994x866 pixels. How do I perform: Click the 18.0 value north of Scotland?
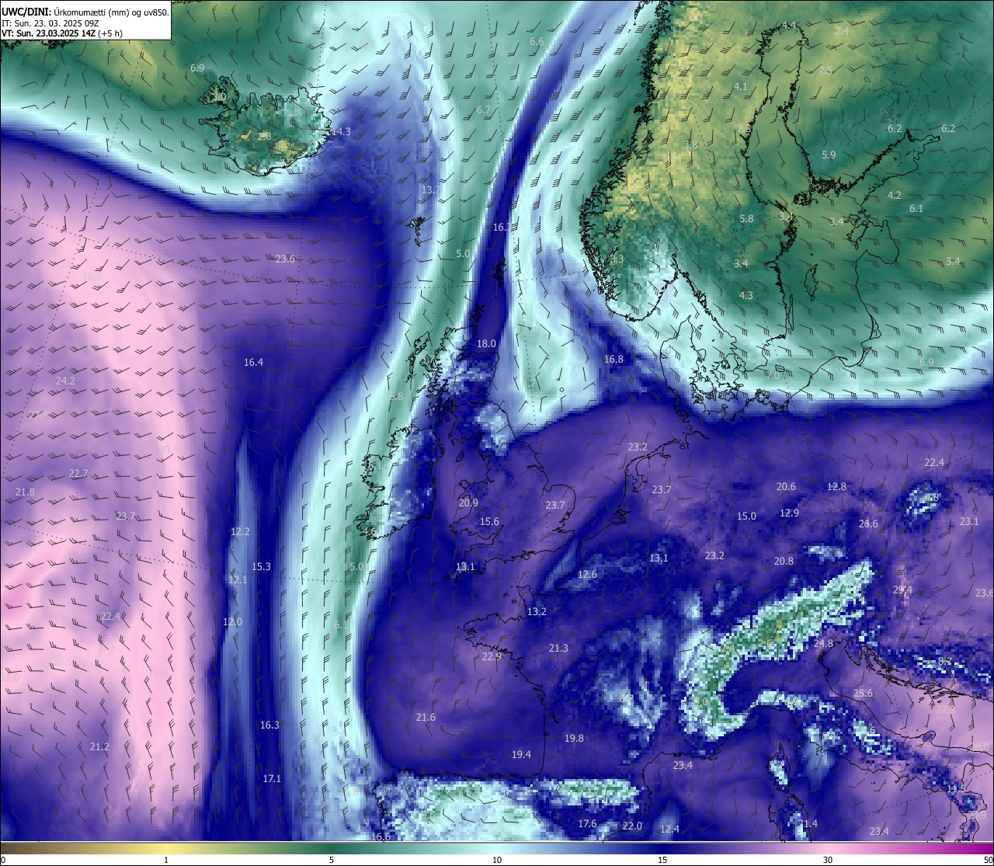click(486, 343)
